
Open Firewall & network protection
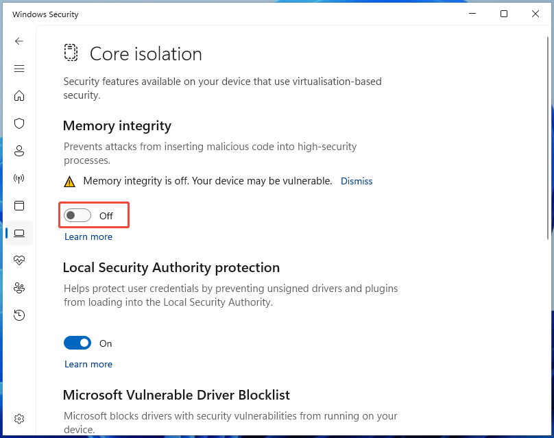[19, 178]
